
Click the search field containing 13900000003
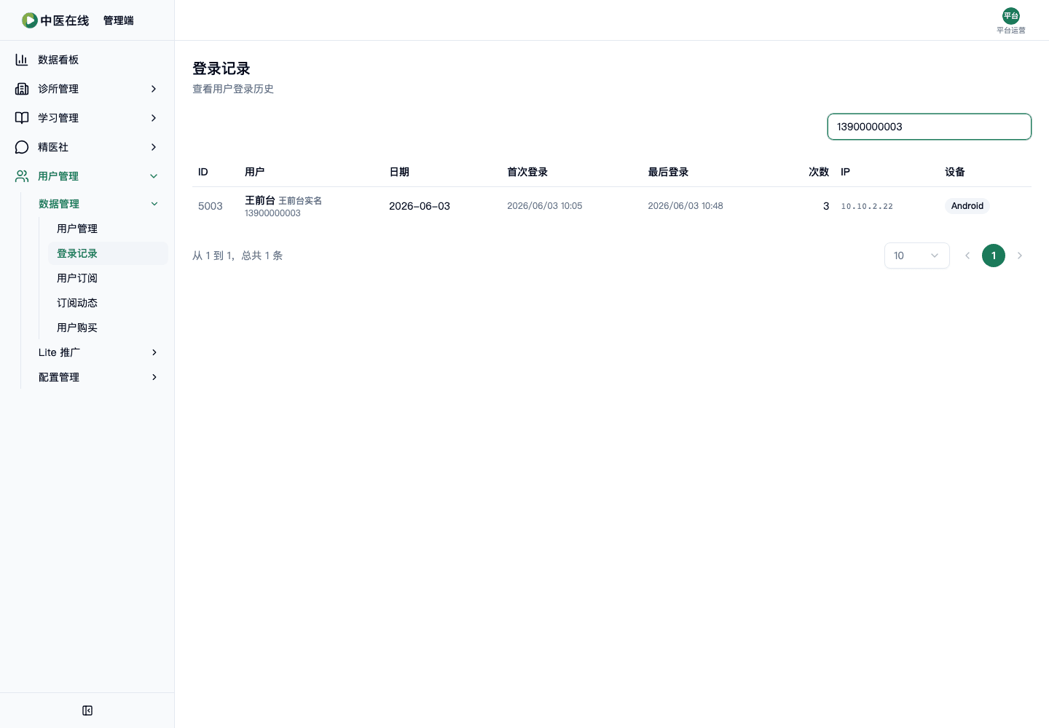[x=930, y=127]
